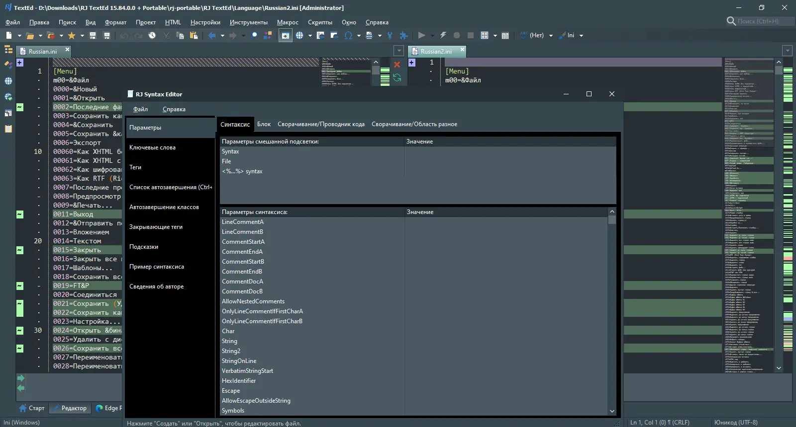Image resolution: width=796 pixels, height=427 pixels.
Task: Toggle the dual-pane split view icon
Action: (x=505, y=35)
